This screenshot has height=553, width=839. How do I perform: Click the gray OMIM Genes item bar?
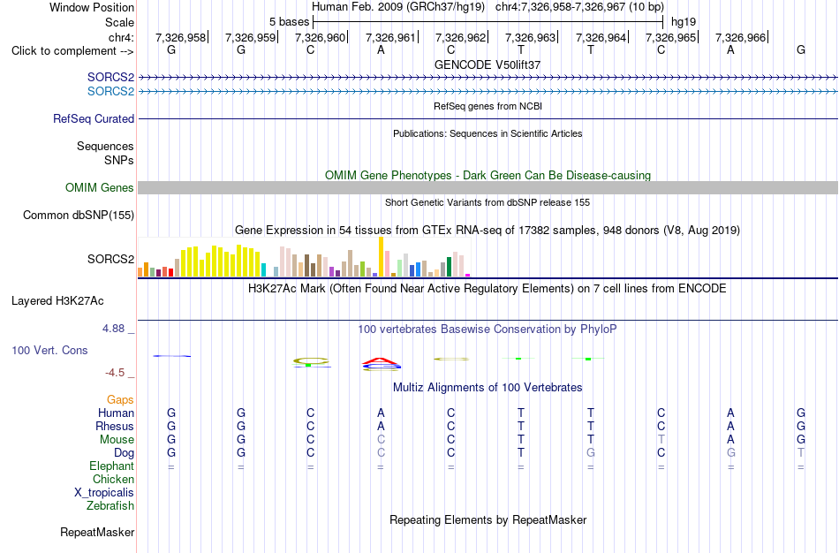488,187
